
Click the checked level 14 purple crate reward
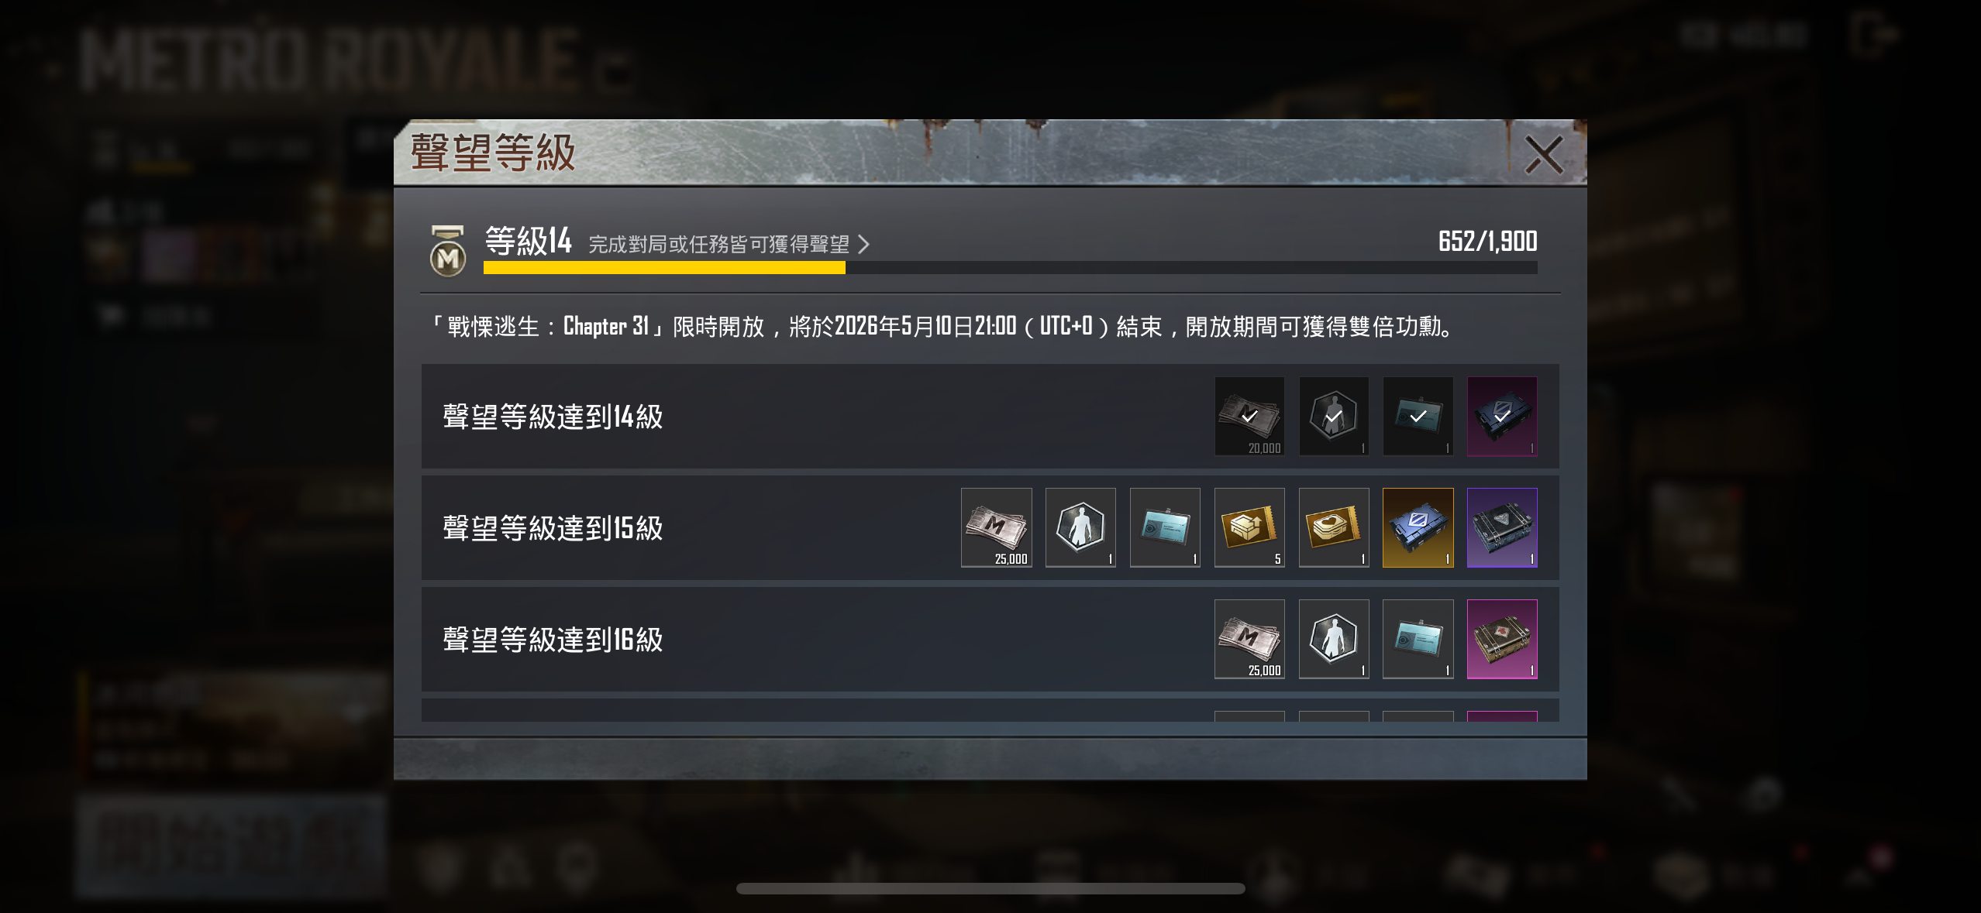coord(1502,416)
